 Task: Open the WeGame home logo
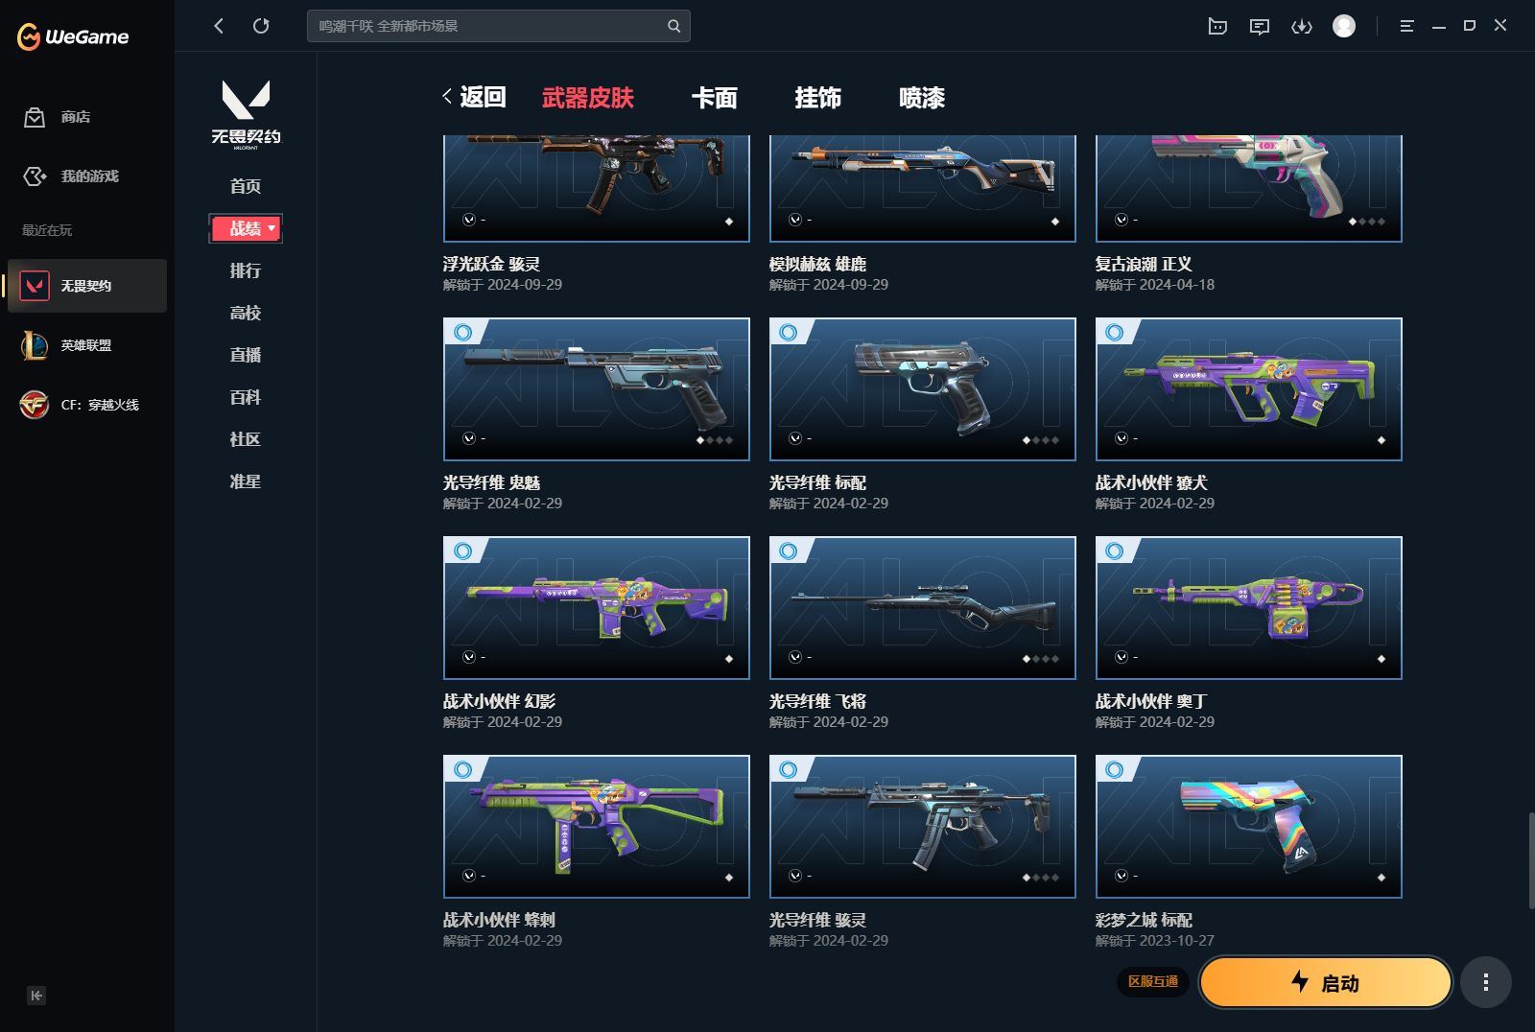point(72,36)
